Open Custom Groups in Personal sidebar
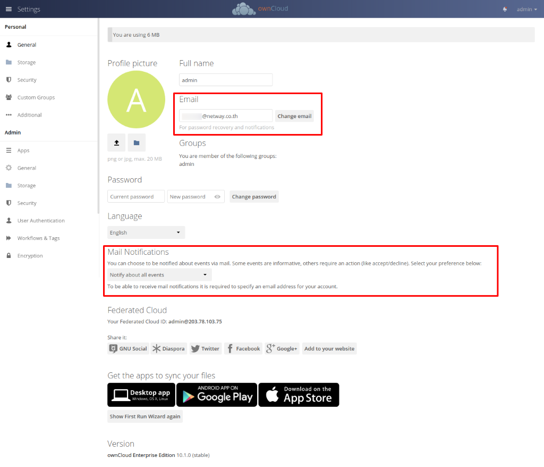The width and height of the screenshot is (544, 467). tap(36, 97)
